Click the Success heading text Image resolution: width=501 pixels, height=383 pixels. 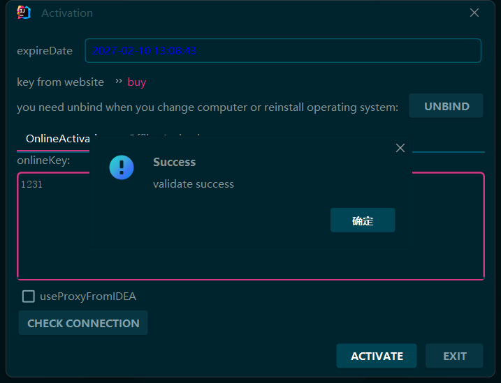pyautogui.click(x=174, y=162)
